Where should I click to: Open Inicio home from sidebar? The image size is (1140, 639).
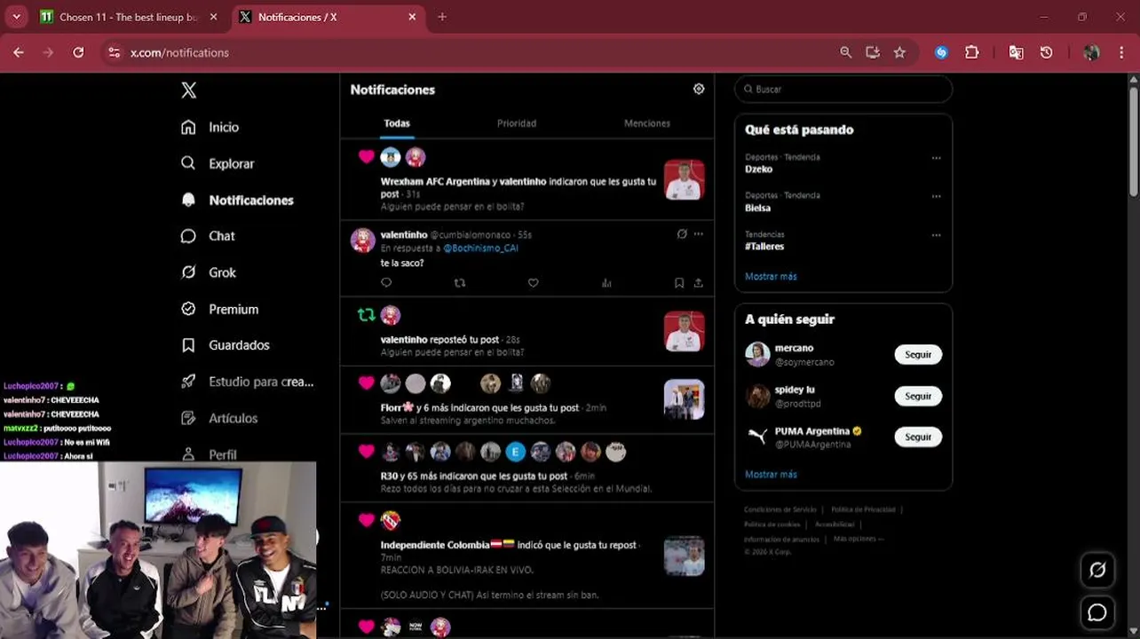click(210, 127)
